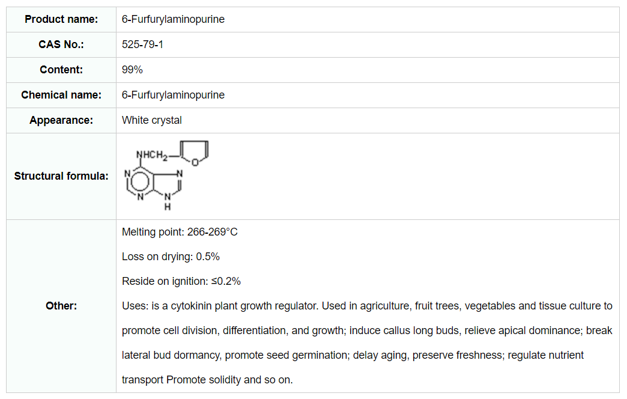Select the "White crystal" appearance value
This screenshot has width=627, height=399.
(152, 120)
